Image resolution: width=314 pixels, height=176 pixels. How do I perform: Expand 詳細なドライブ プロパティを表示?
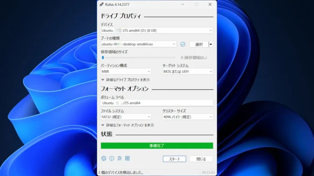(125, 80)
